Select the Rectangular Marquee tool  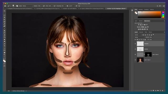click(x=4, y=13)
